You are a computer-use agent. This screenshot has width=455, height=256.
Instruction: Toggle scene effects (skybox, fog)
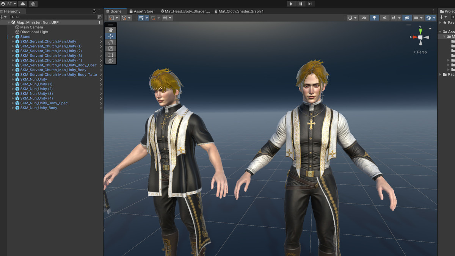click(394, 18)
